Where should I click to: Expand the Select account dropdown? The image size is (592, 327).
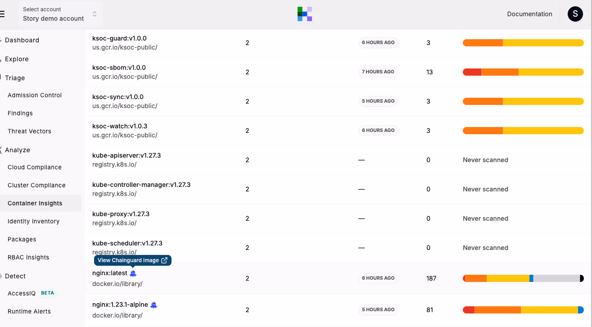point(61,14)
